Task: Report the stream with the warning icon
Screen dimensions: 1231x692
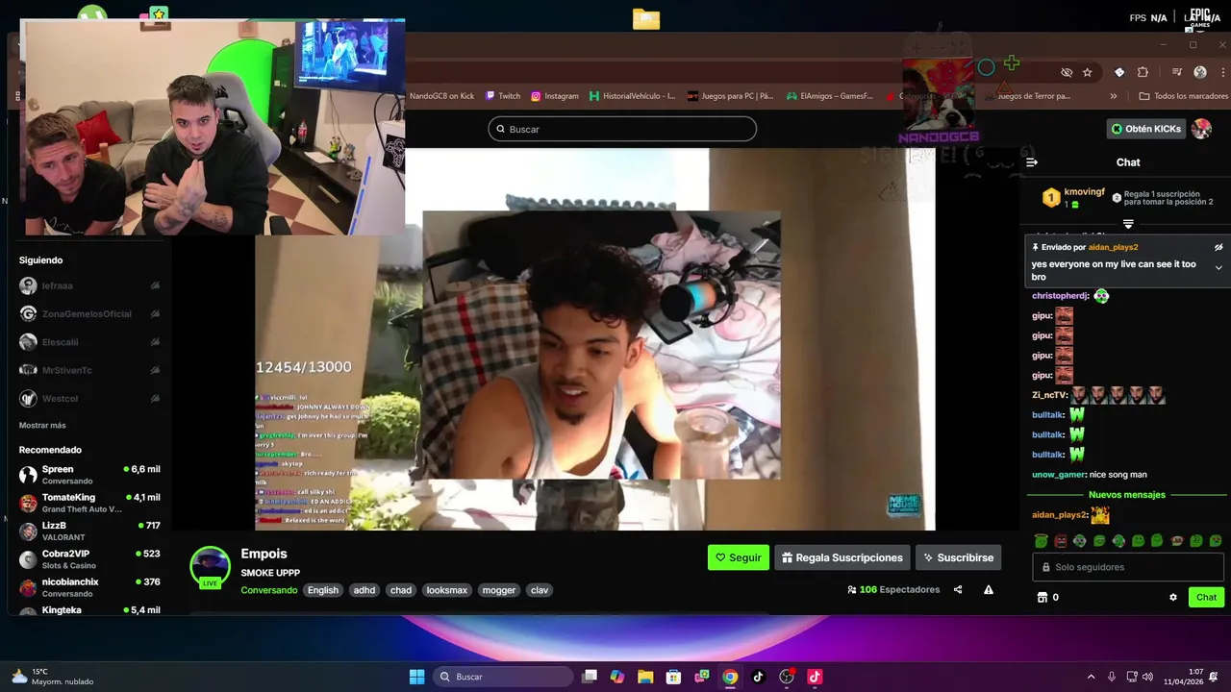Action: pos(988,589)
